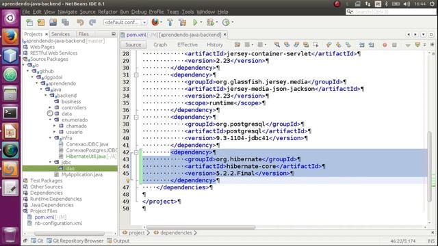Click the Firefox browser selector icon
Screen dimensions: 438x246
pyautogui.click(x=155, y=22)
